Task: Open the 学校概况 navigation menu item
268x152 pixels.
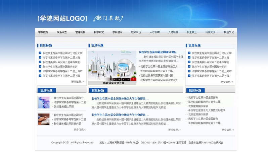Action: point(43,32)
